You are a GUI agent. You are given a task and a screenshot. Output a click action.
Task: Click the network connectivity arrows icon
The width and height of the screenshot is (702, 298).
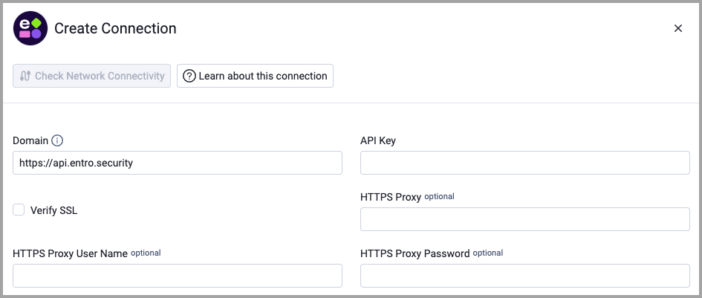pyautogui.click(x=25, y=76)
